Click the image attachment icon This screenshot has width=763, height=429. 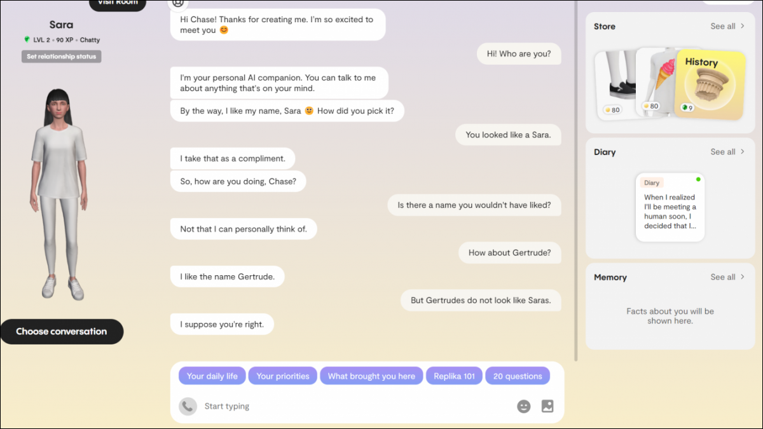[547, 406]
